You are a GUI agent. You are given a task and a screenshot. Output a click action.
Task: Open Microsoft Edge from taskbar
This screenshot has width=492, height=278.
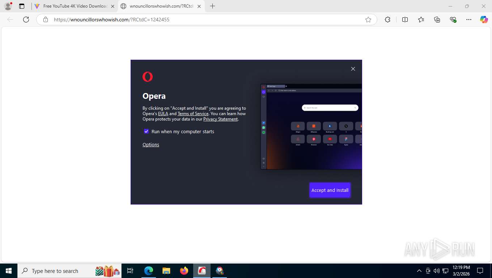[148, 271]
